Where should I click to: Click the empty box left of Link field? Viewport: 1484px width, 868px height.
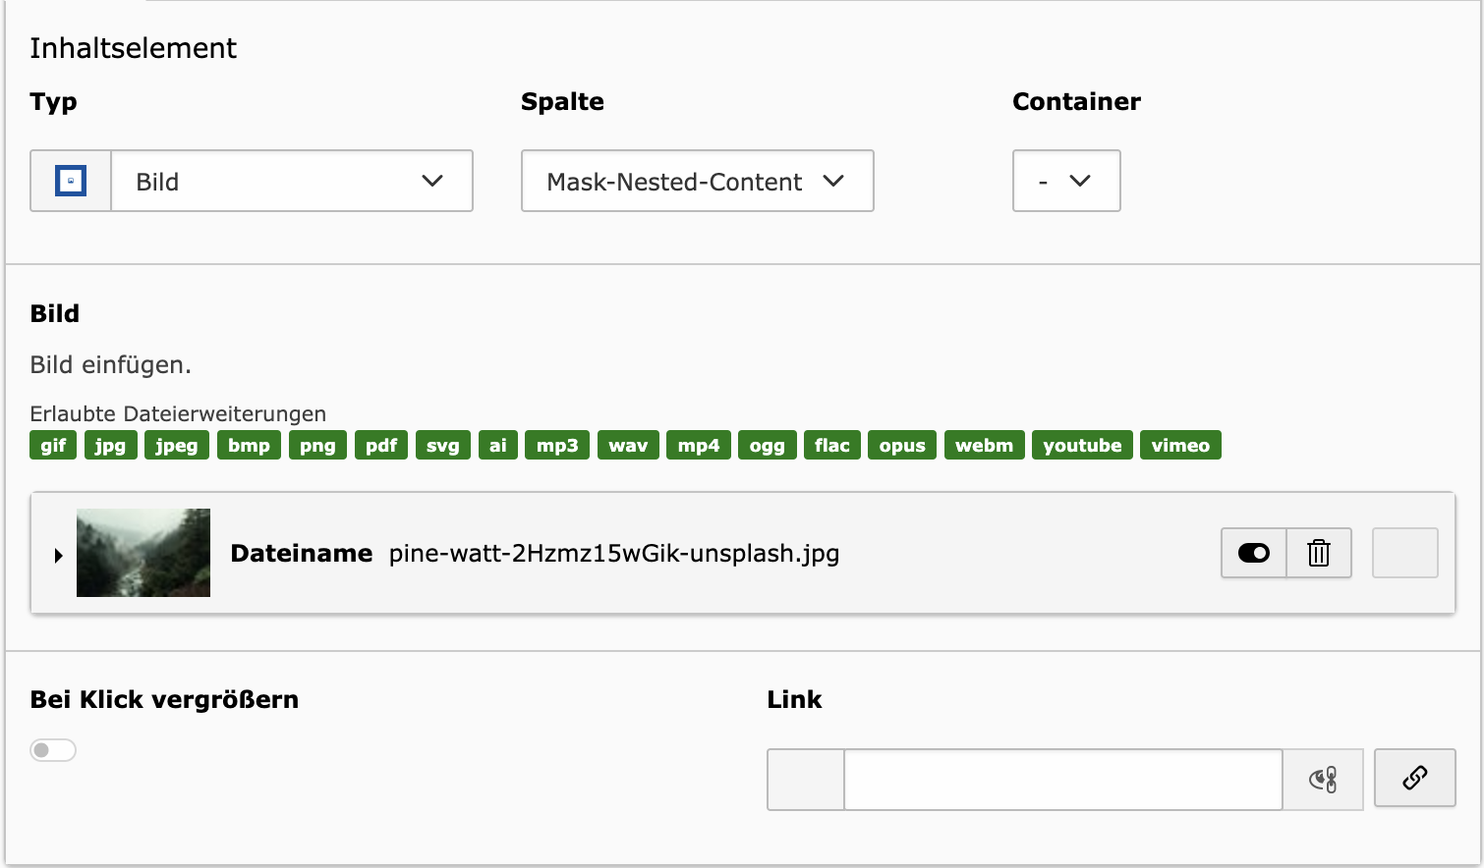click(x=805, y=780)
